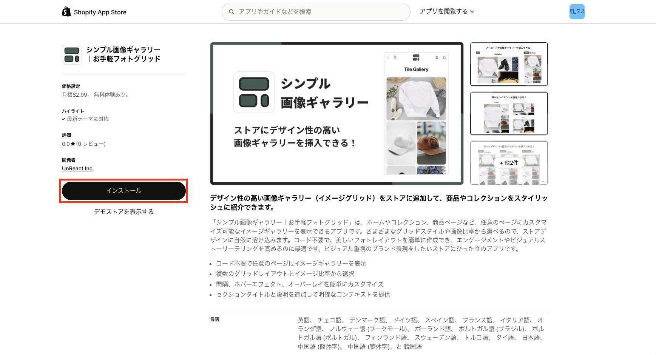This screenshot has height=355, width=656.
Task: Select the Shopify App Store home label
Action: [100, 12]
